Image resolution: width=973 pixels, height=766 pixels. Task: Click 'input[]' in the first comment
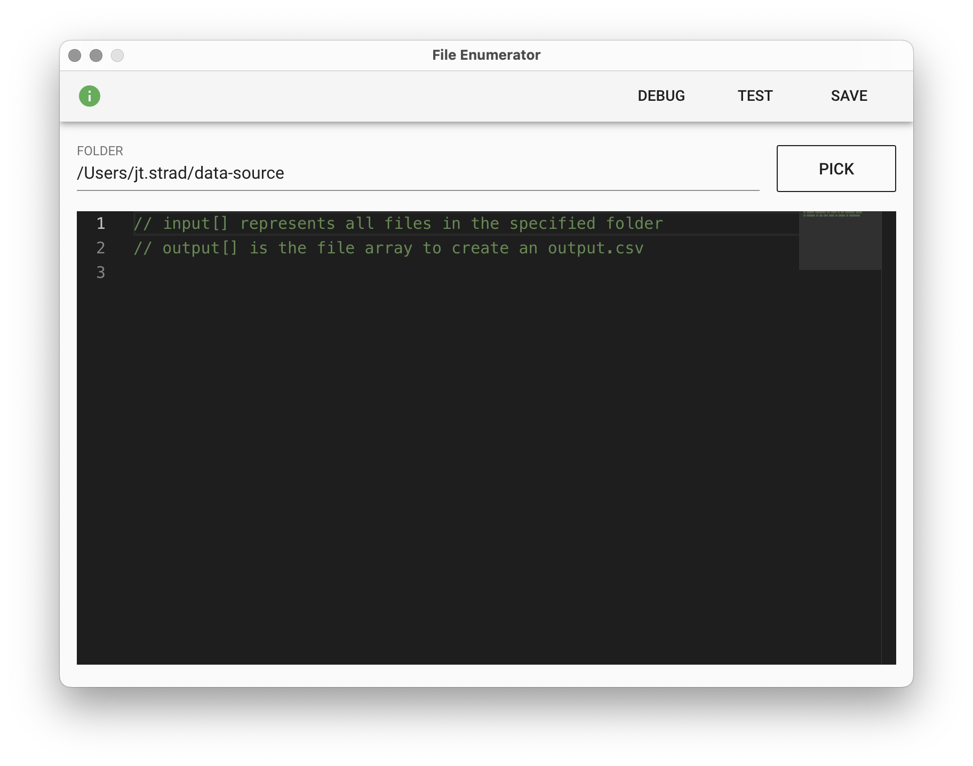(195, 224)
